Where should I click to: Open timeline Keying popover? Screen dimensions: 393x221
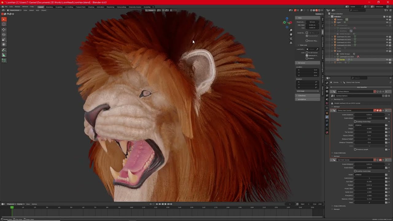pyautogui.click(x=20, y=204)
